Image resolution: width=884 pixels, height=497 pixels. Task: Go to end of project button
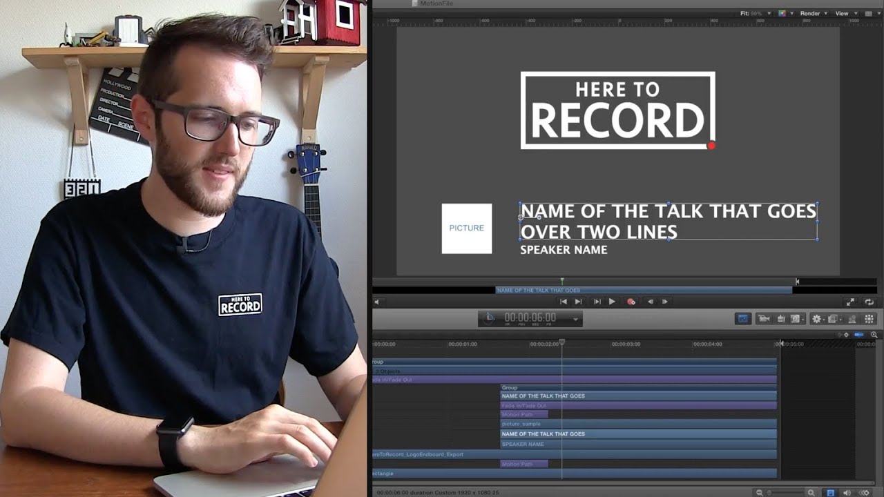pos(578,302)
